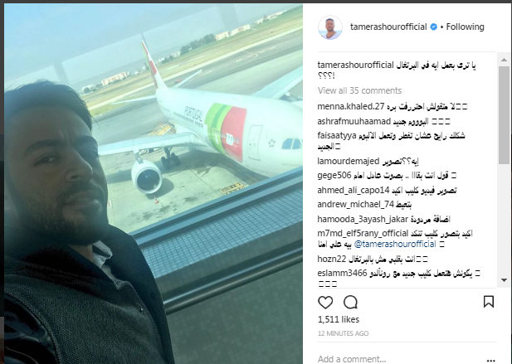Click the @tamerashourofficial mention link
The height and width of the screenshot is (364, 512).
(395, 244)
